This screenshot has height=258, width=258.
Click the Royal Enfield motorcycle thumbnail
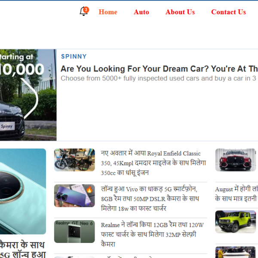coord(74,160)
